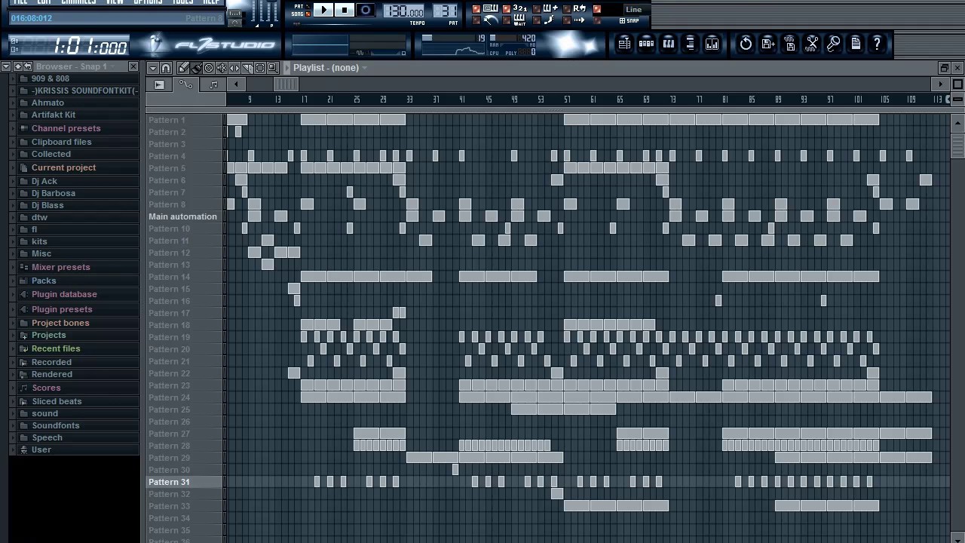Select the Slice tool in playlist toolbar
The image size is (965, 543).
(247, 68)
